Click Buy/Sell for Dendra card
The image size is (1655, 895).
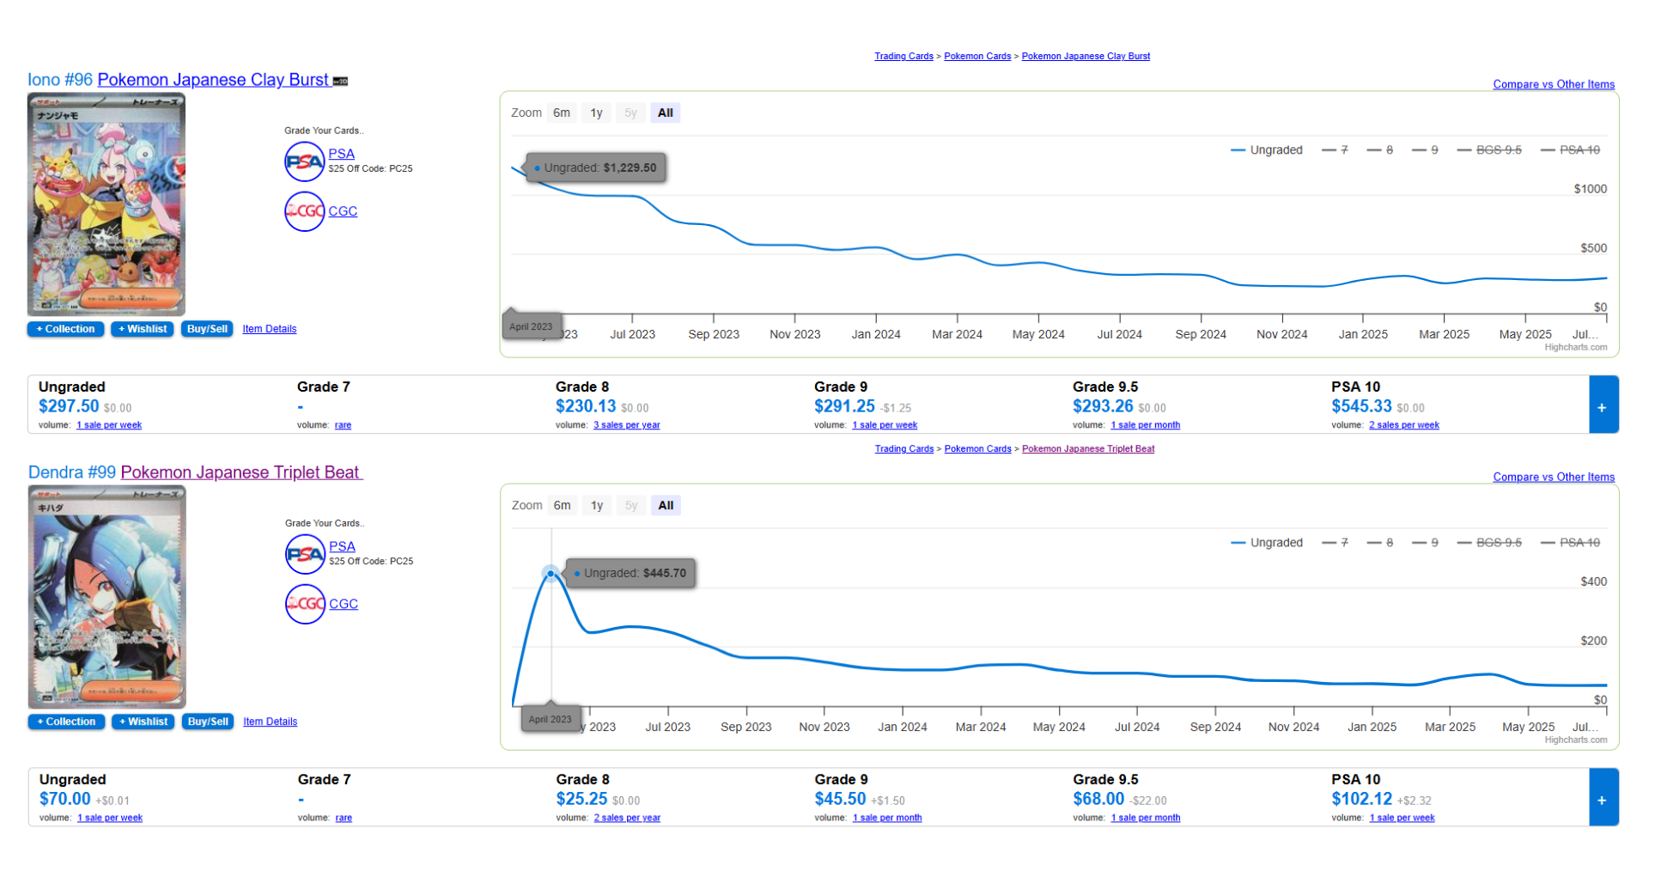tap(208, 721)
